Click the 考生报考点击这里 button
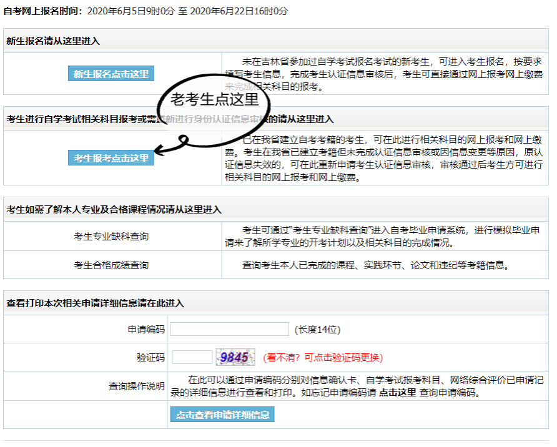 coord(111,158)
